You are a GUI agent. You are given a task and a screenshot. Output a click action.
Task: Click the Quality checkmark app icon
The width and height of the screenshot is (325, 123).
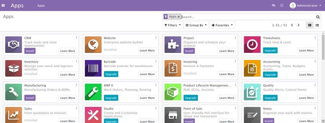[252, 92]
